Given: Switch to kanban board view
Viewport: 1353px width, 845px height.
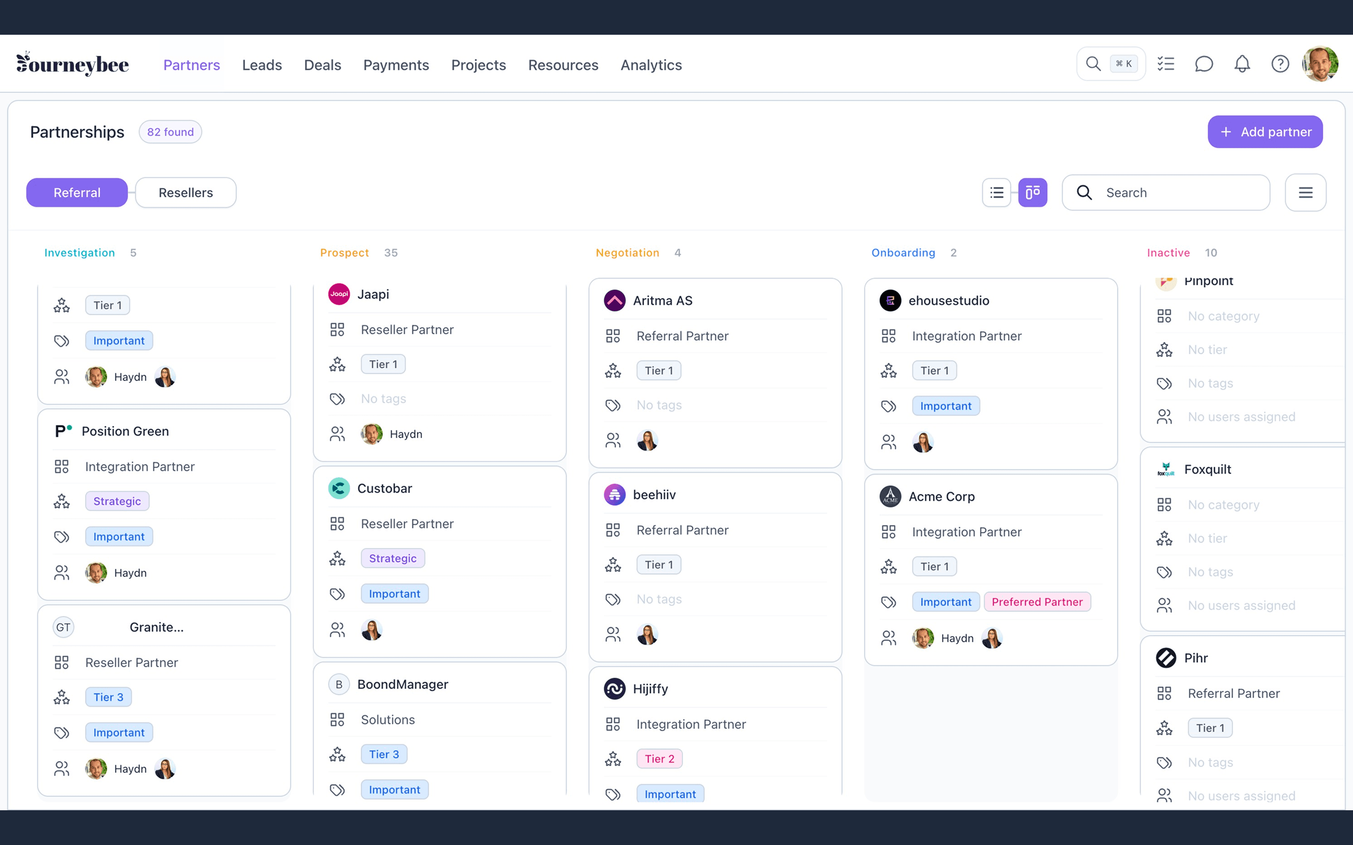Looking at the screenshot, I should 1032,193.
